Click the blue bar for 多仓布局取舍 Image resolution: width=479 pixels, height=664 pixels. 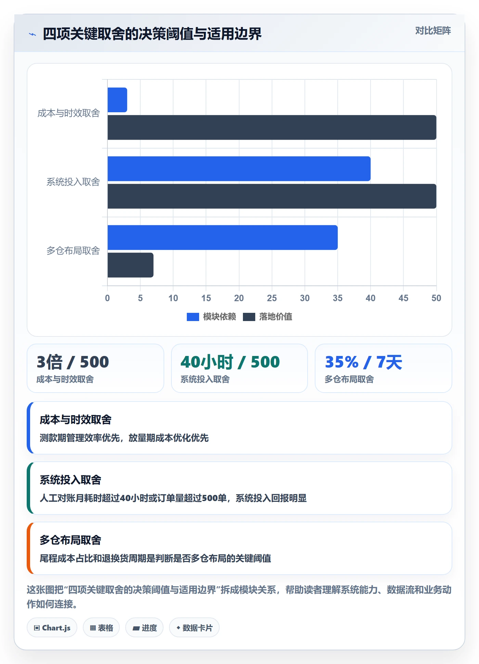[223, 238]
